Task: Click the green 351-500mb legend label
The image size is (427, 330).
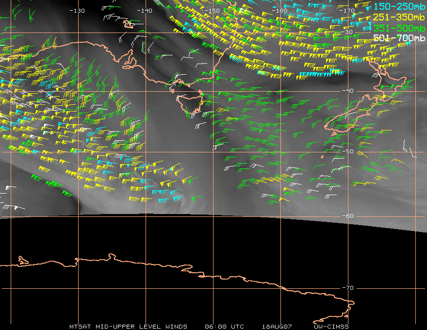Action: pos(399,28)
